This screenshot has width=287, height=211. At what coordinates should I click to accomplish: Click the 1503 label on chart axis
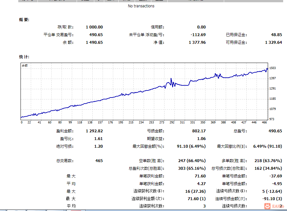[x=273, y=68]
